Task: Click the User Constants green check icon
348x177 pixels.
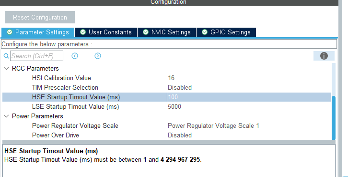Action: coord(83,32)
